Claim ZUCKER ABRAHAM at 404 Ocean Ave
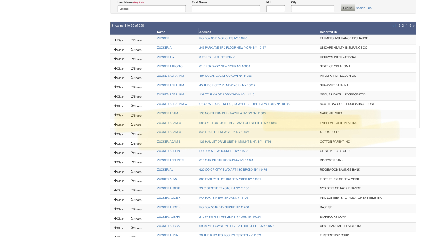 pyautogui.click(x=119, y=78)
